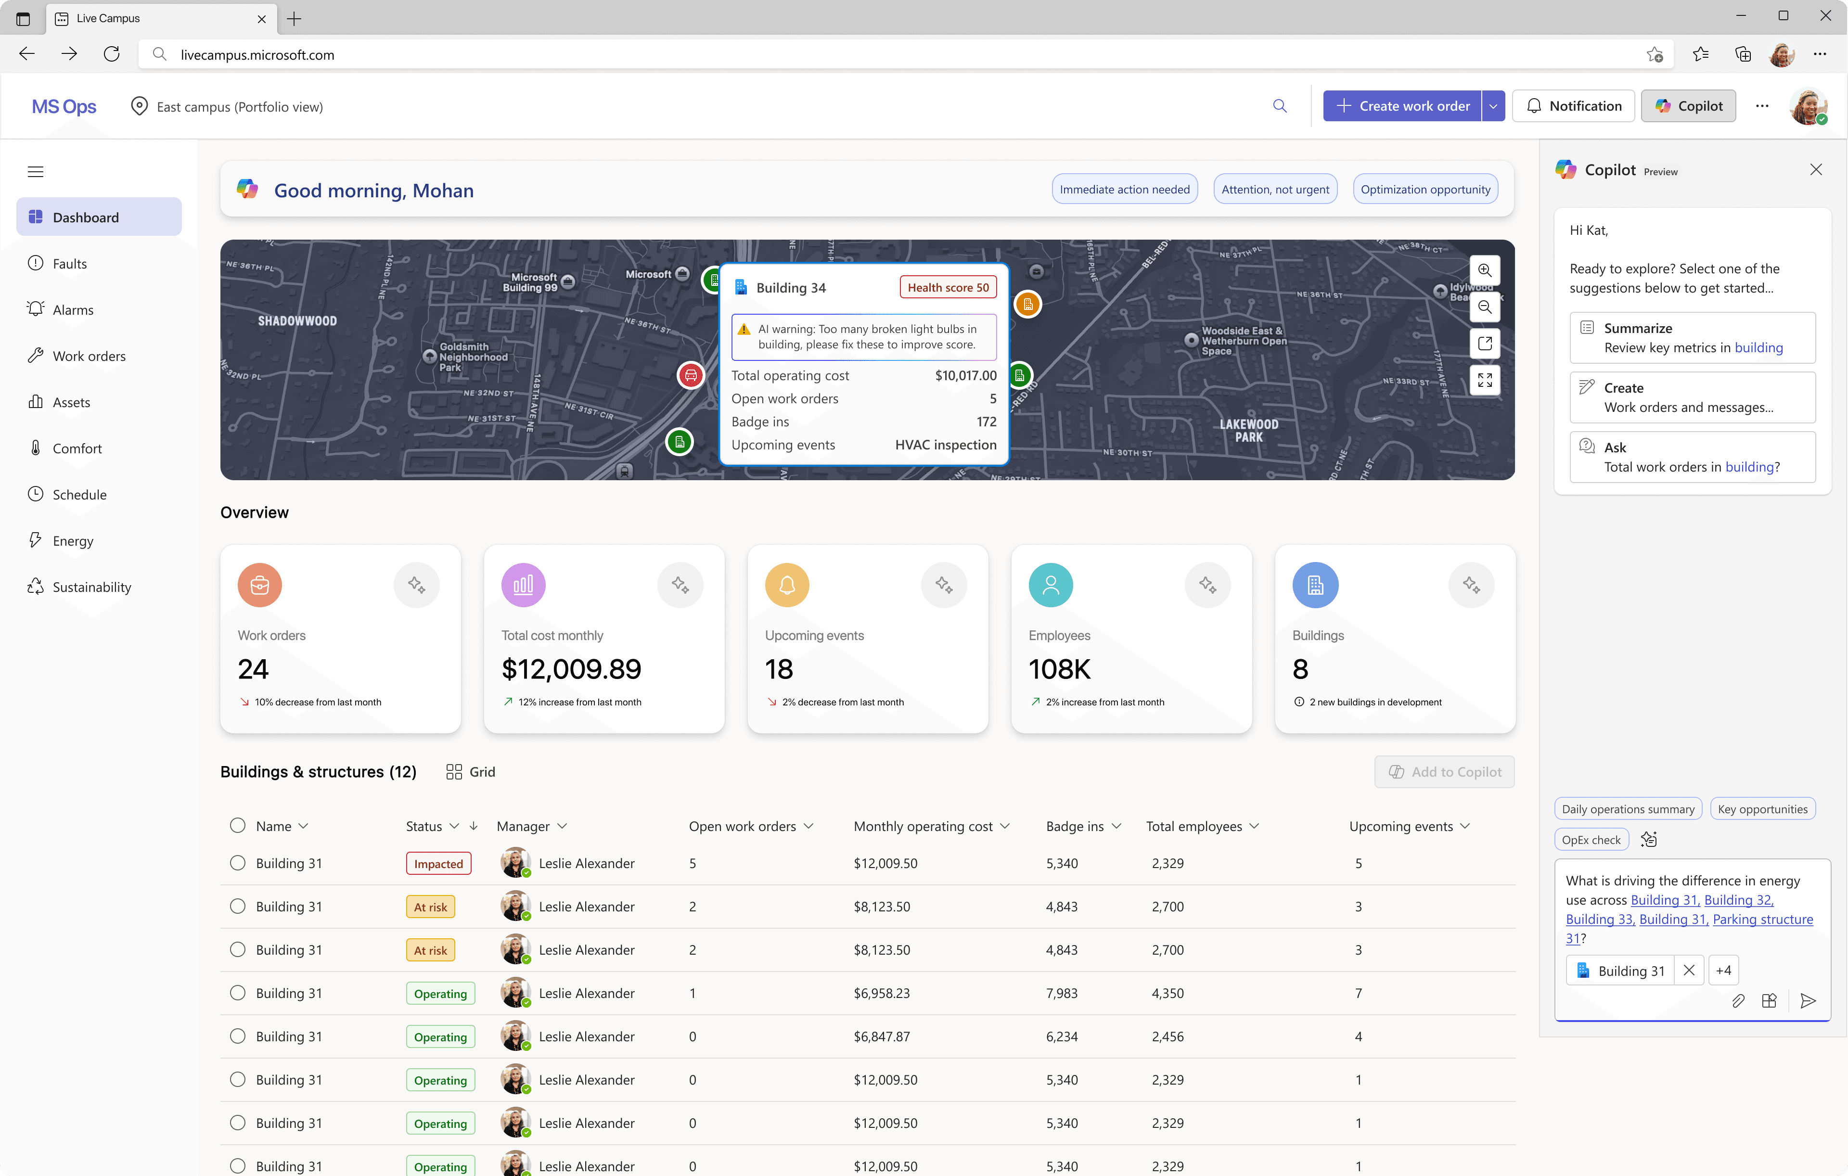The height and width of the screenshot is (1176, 1848).
Task: Send the Copilot message with arrow icon
Action: point(1807,1000)
